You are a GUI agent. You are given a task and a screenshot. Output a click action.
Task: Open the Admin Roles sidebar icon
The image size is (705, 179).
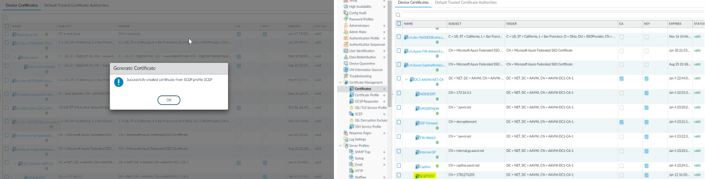(346, 32)
